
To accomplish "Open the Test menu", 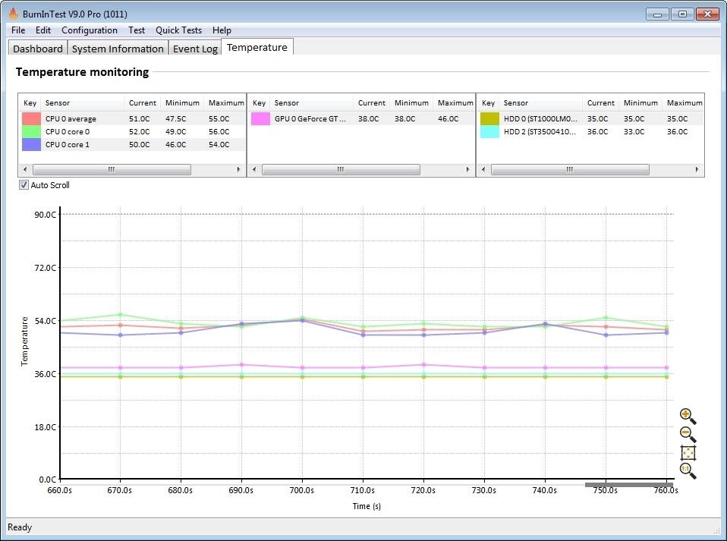I will 137,30.
